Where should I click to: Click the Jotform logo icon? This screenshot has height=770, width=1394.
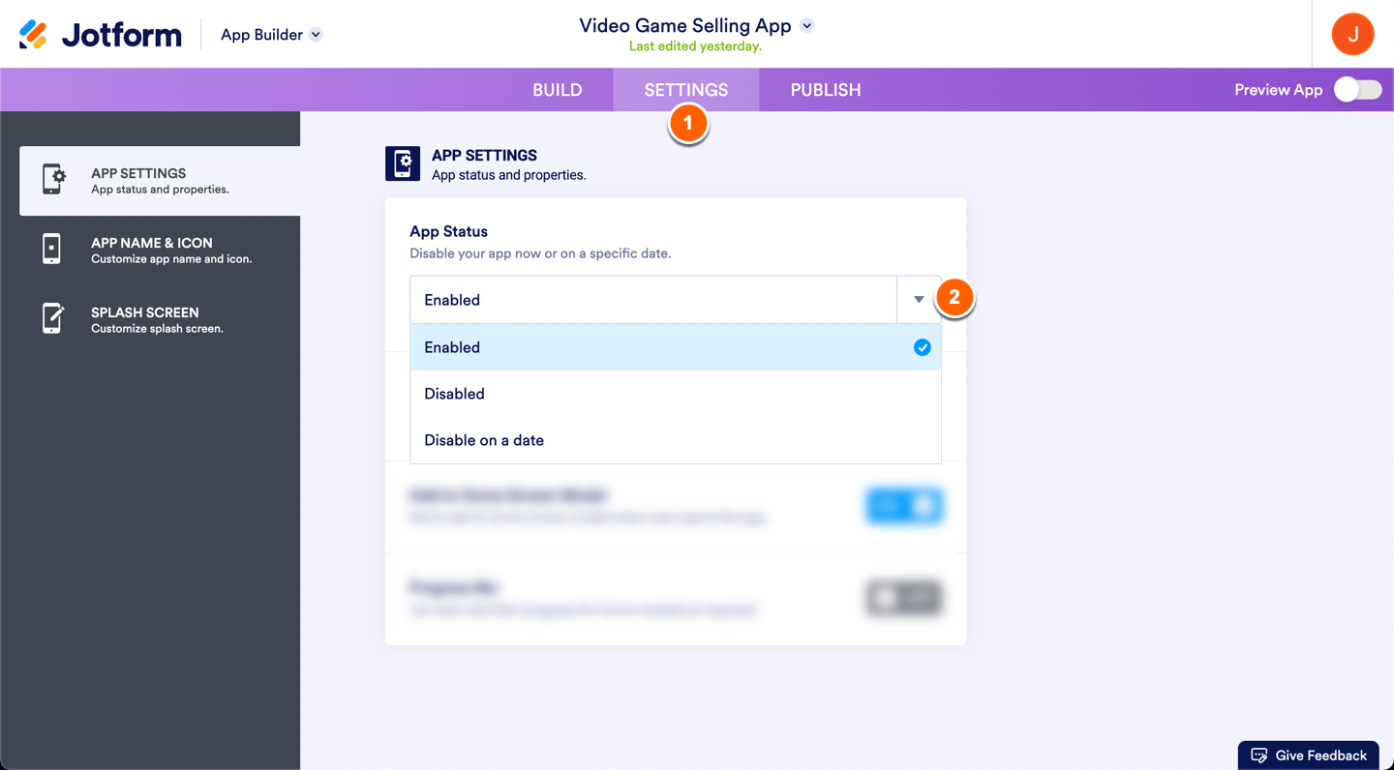(x=33, y=35)
